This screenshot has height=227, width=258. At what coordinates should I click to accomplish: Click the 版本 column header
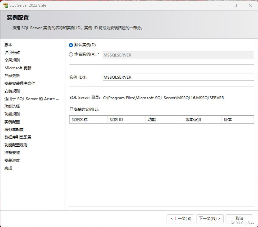coord(237,120)
